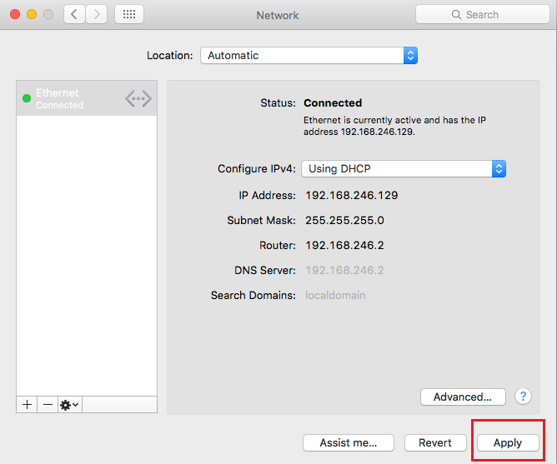The height and width of the screenshot is (464, 557).
Task: Show all preferences via grid icon
Action: (x=128, y=14)
